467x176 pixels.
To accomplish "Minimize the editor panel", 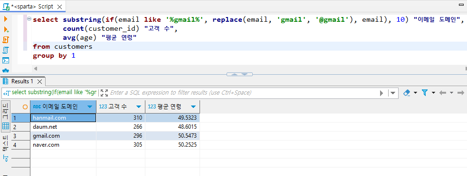I will (x=461, y=5).
